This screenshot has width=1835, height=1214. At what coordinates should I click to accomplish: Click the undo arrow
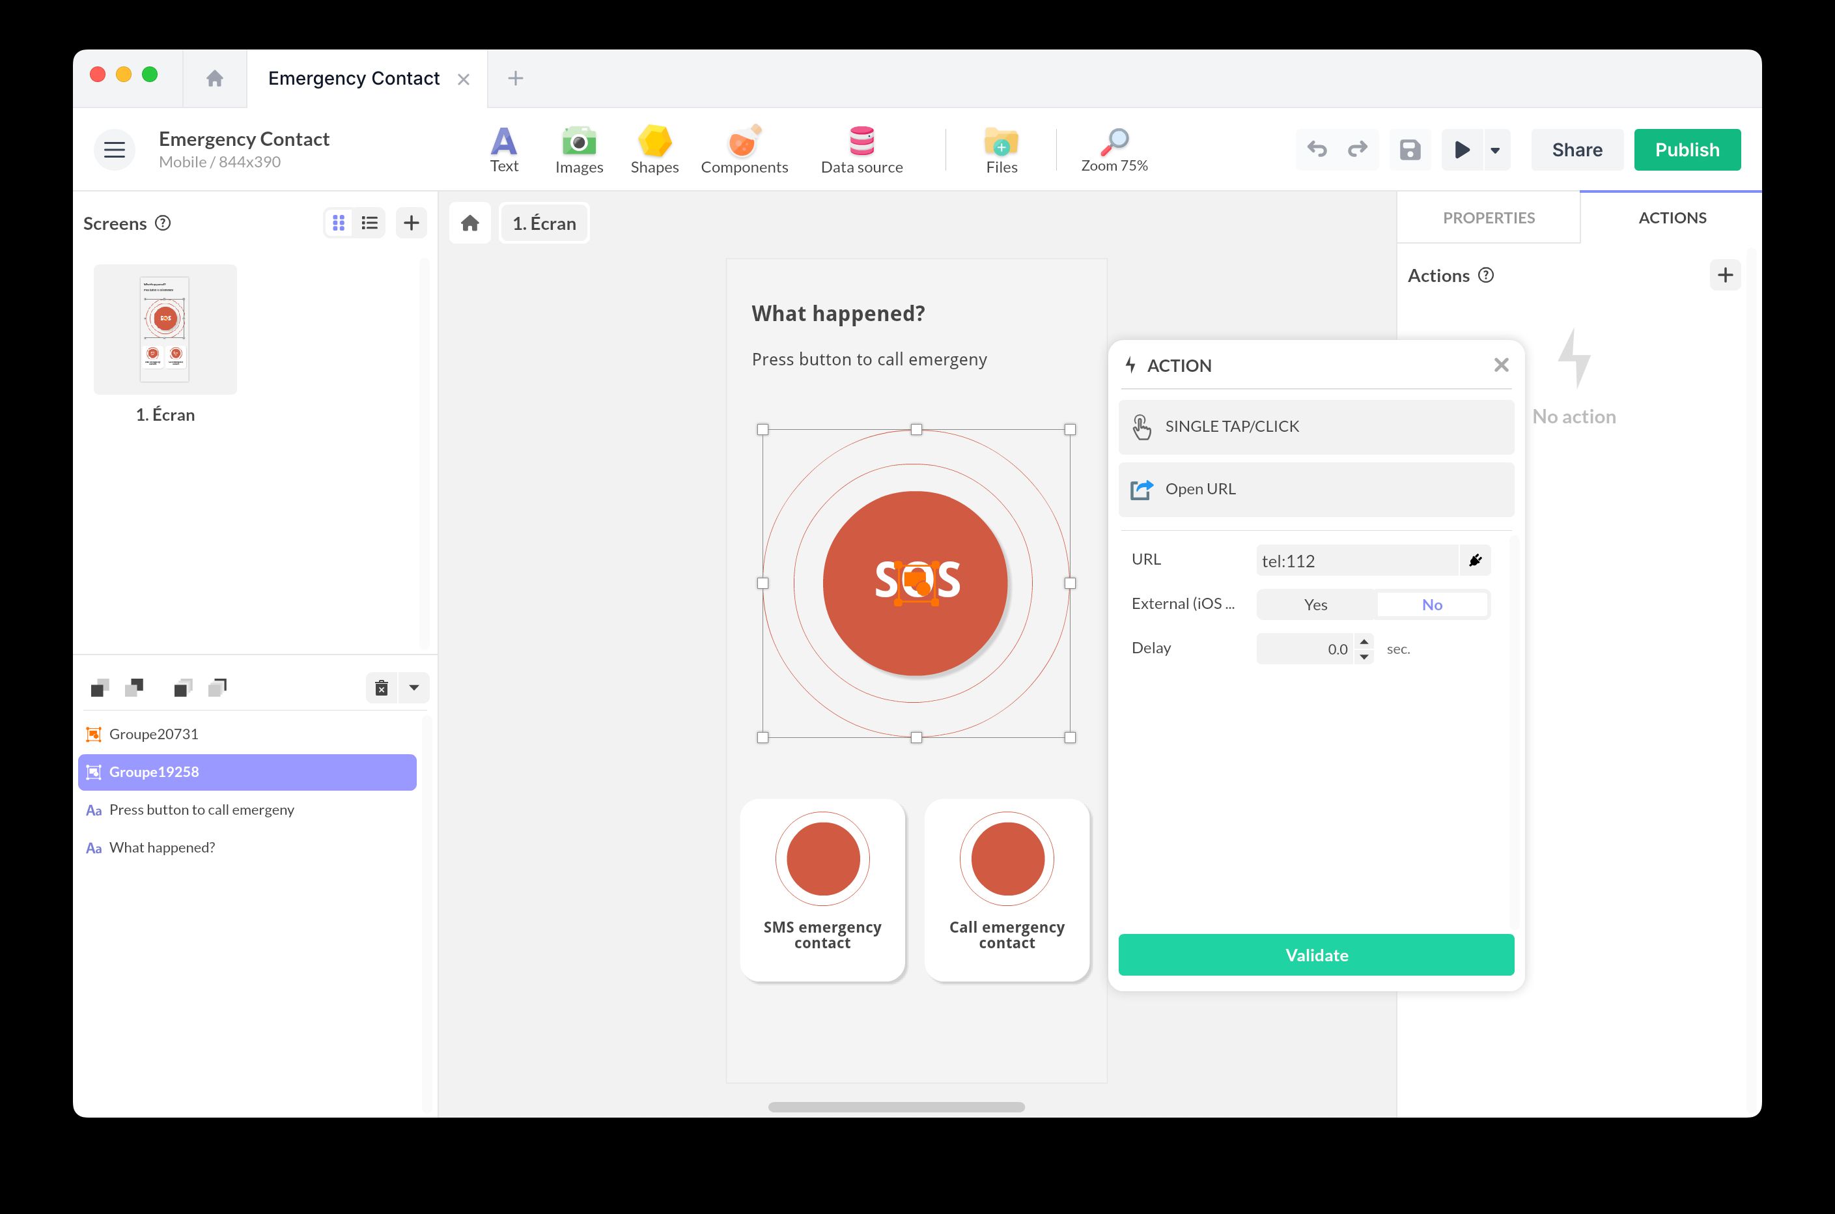1317,149
